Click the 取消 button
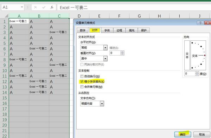 [x=202, y=134]
